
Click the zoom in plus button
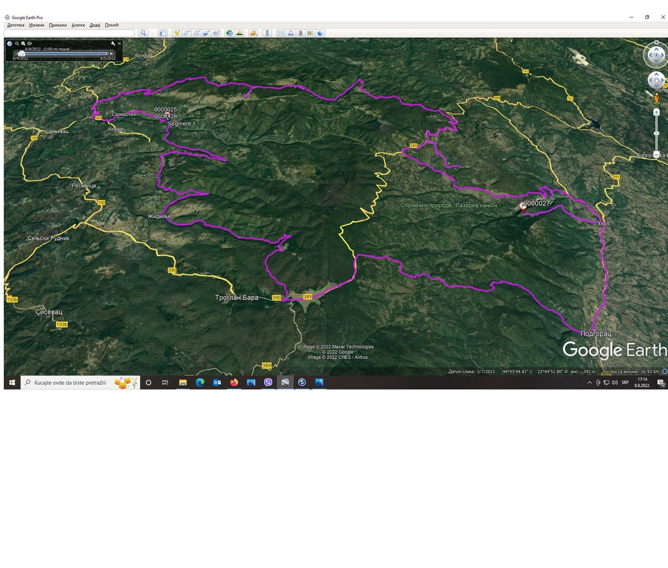click(657, 112)
